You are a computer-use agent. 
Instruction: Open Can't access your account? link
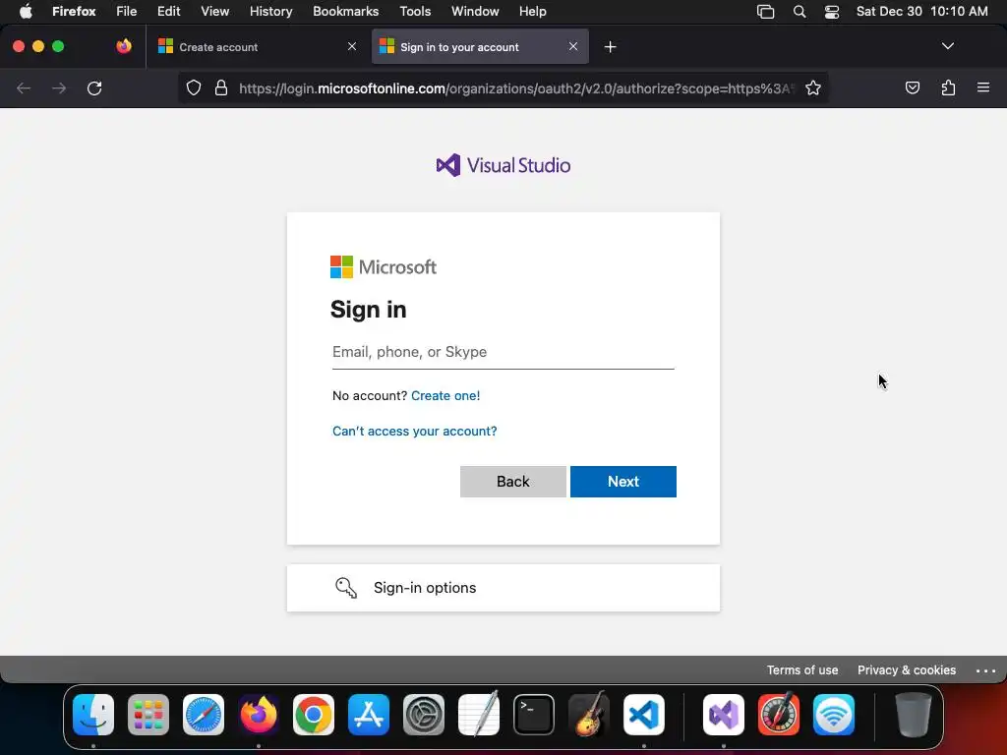pos(414,432)
